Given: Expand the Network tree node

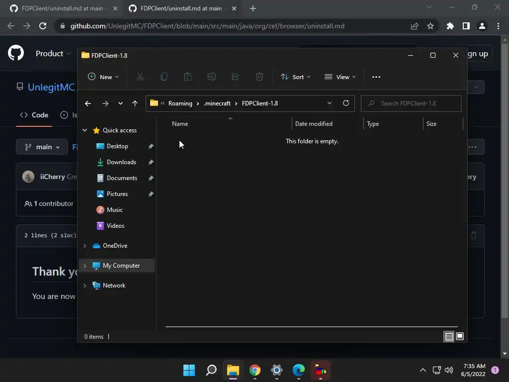Looking at the screenshot, I should click(x=85, y=286).
